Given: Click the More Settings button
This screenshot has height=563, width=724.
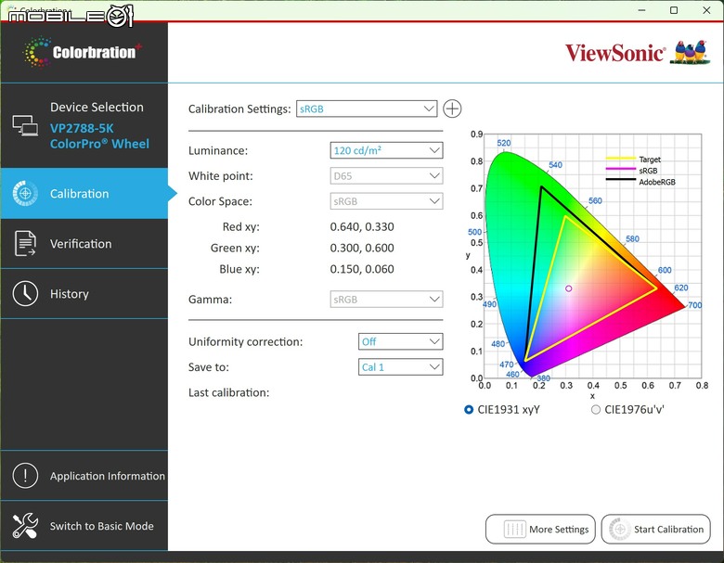Looking at the screenshot, I should click(540, 529).
